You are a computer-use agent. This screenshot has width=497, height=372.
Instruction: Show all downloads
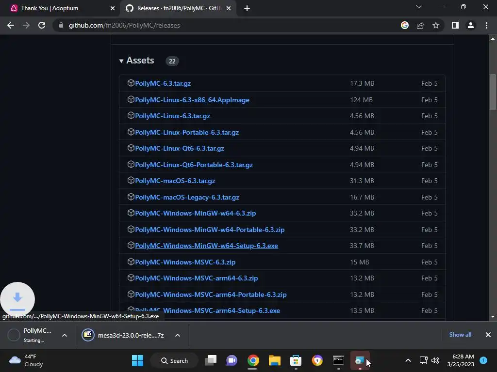460,335
